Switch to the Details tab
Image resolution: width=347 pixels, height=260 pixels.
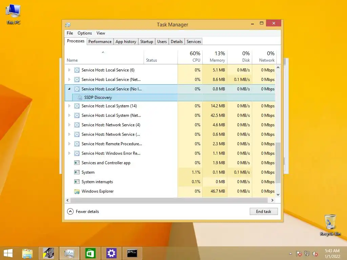point(177,42)
